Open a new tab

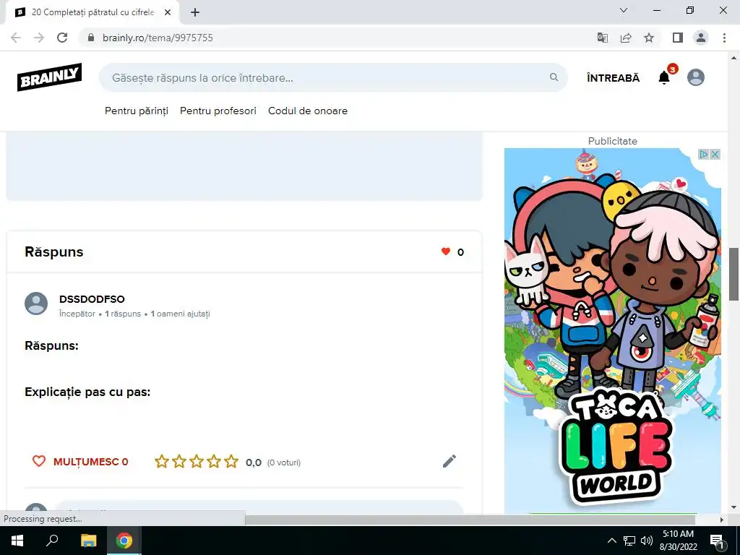click(x=195, y=12)
